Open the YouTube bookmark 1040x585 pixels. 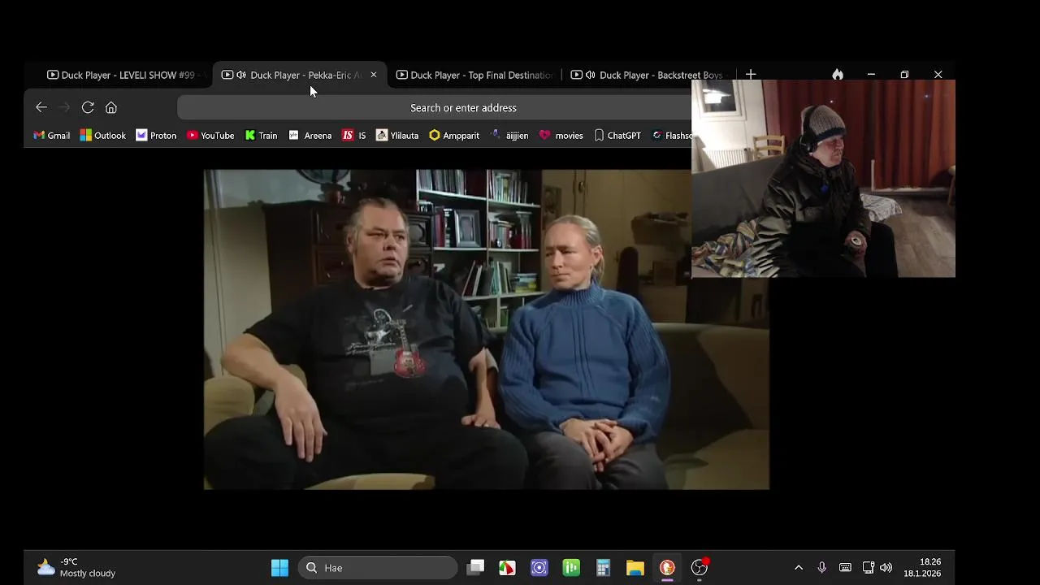210,136
